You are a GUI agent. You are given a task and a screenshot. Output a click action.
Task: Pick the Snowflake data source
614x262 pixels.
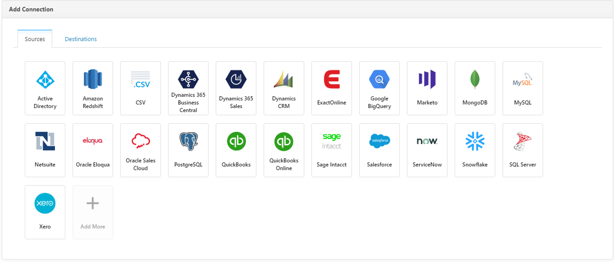[x=475, y=150]
